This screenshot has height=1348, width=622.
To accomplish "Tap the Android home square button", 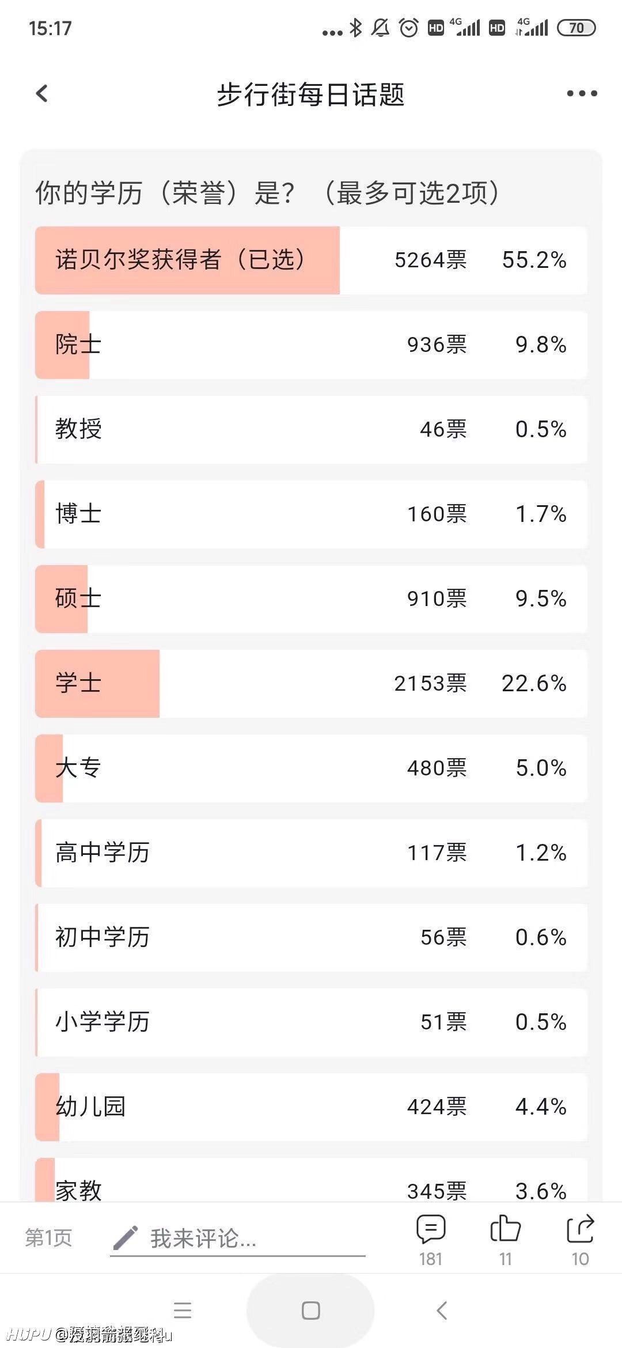I will tap(311, 1311).
